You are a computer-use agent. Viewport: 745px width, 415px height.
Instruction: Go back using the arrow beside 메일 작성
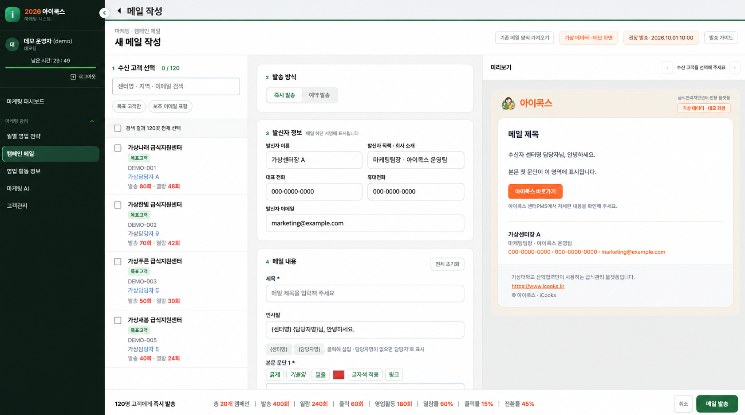tap(119, 11)
